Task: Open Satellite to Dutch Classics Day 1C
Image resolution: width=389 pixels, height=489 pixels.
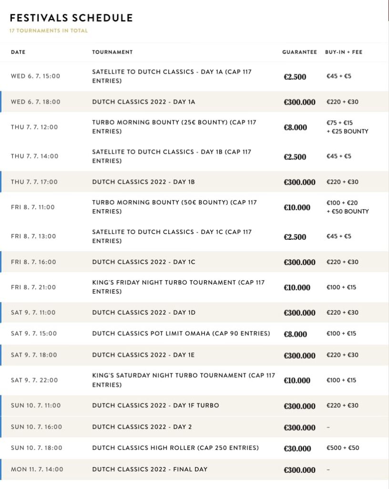Action: (x=172, y=236)
